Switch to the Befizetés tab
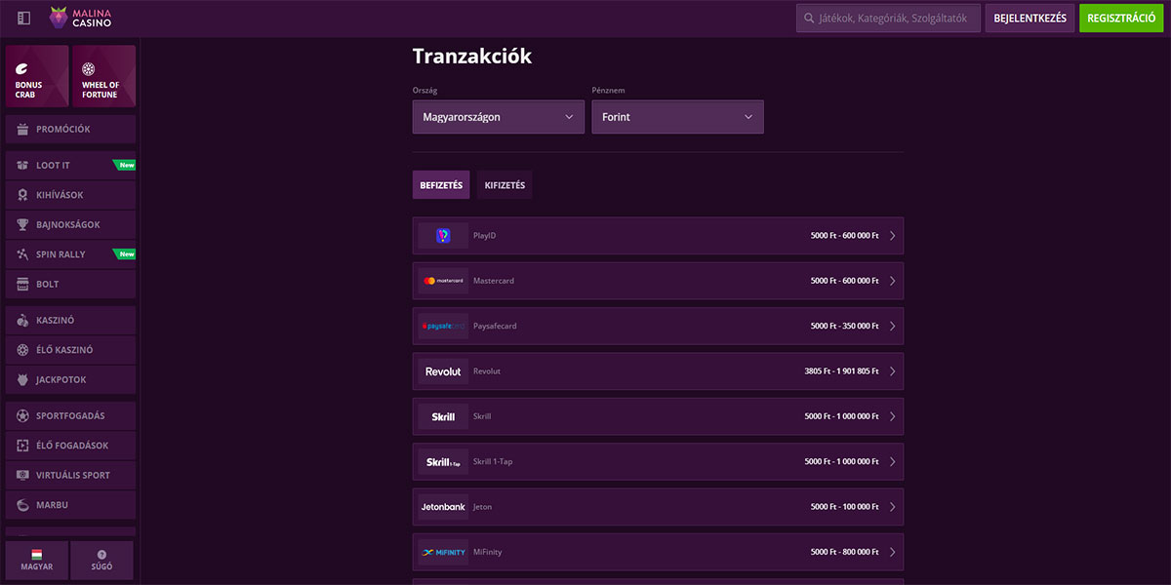 pyautogui.click(x=441, y=185)
